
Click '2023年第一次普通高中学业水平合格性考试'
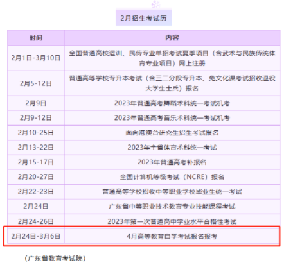[x=172, y=221]
